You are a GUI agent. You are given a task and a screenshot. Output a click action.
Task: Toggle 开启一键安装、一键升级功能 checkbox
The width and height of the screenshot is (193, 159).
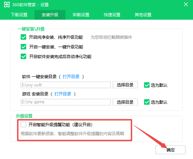click(23, 47)
